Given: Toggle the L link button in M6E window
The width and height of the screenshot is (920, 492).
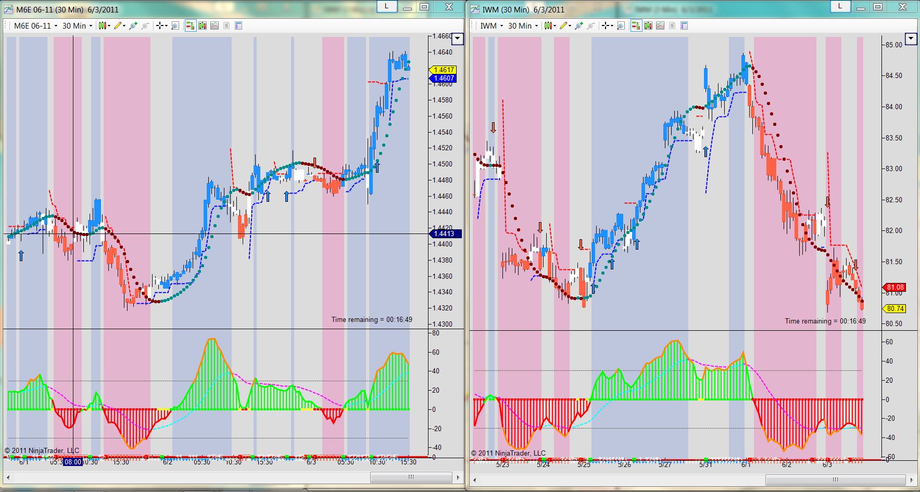Looking at the screenshot, I should [386, 6].
